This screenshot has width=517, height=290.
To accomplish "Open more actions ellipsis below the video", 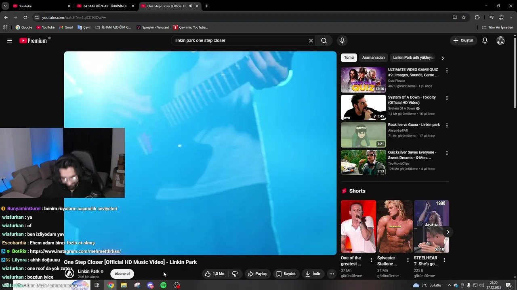I will tap(332, 274).
